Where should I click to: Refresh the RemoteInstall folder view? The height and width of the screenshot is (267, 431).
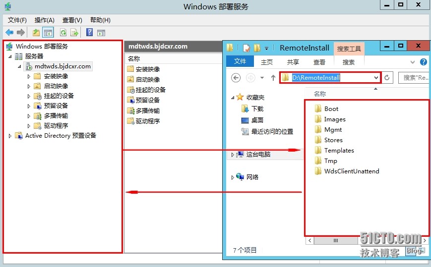point(387,78)
